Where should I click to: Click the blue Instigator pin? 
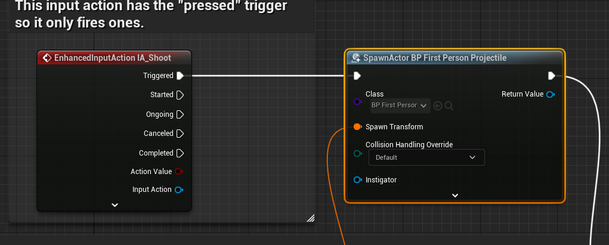pos(358,180)
